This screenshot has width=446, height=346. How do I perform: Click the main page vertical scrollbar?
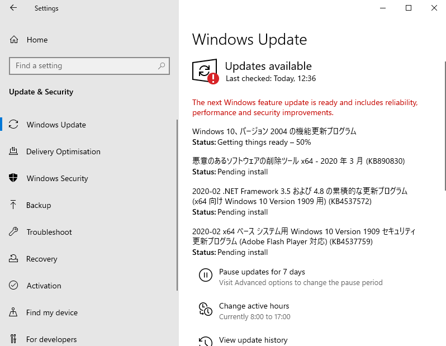(x=445, y=126)
